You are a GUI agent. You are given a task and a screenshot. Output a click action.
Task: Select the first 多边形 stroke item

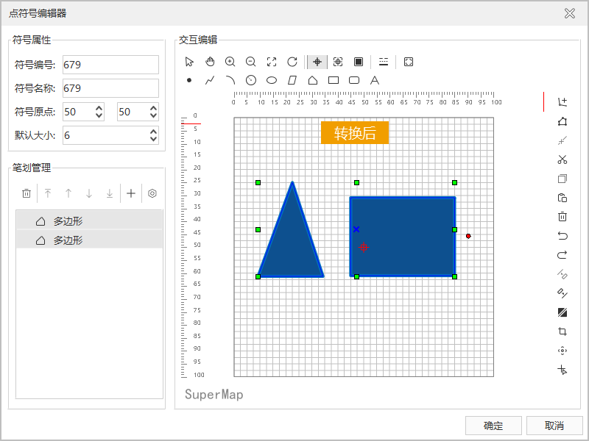pos(89,220)
